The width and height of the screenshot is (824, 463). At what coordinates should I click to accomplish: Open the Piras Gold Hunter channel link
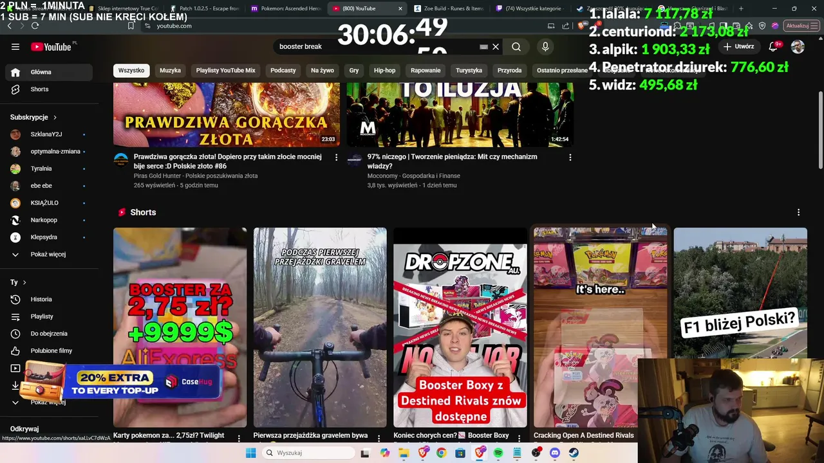tap(196, 176)
